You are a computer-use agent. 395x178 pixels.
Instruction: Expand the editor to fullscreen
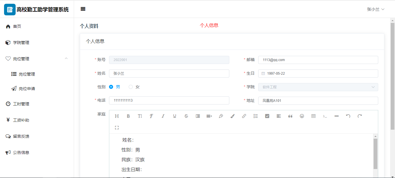(117, 128)
